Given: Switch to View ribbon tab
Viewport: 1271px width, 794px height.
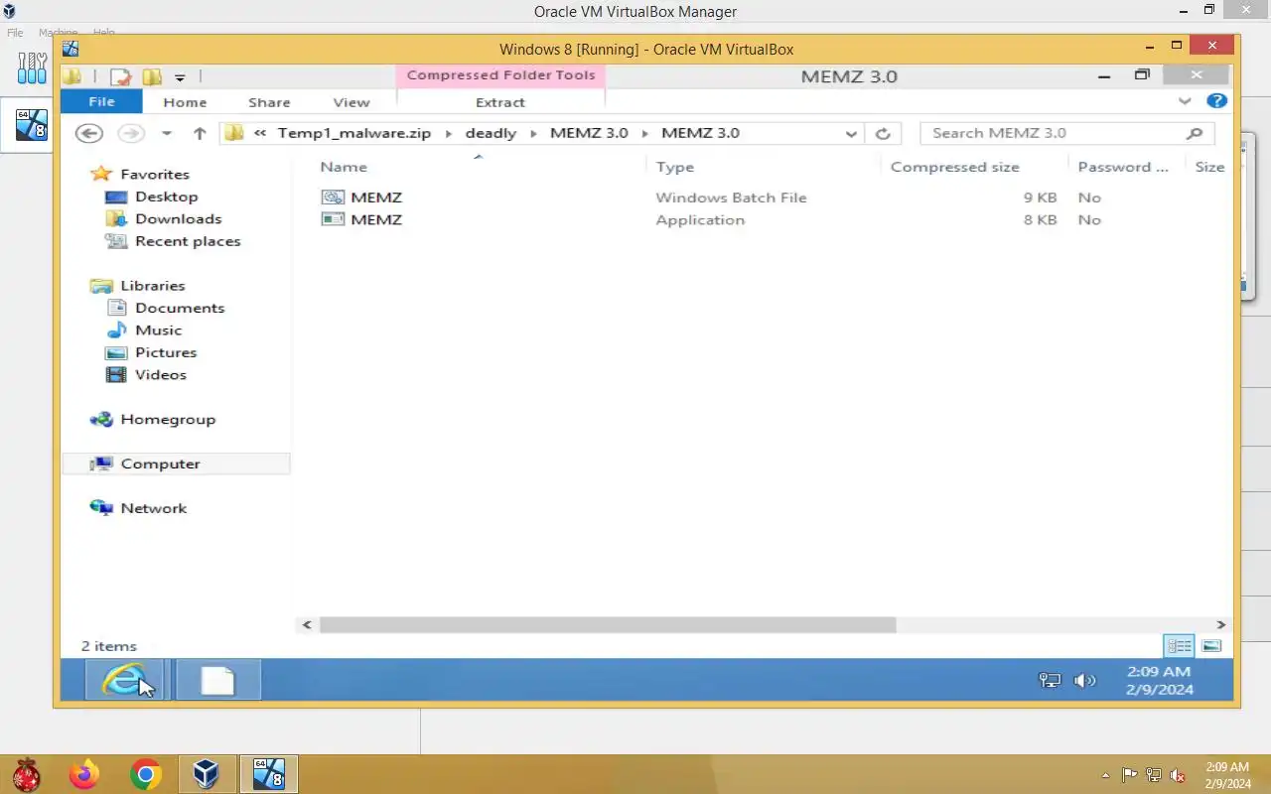Looking at the screenshot, I should 352,102.
